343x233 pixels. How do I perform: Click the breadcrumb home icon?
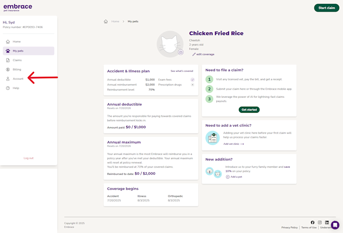106,21
